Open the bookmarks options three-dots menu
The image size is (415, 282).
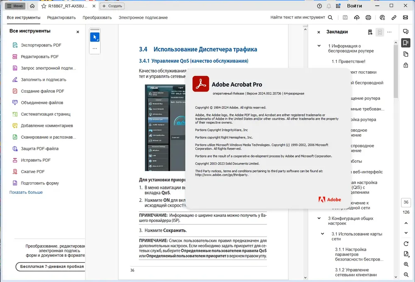click(x=389, y=32)
